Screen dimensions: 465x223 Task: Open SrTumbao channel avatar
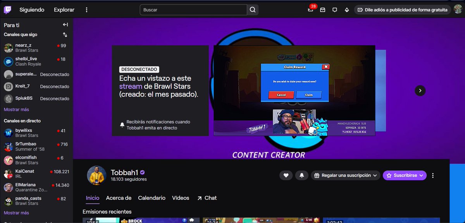(9, 146)
